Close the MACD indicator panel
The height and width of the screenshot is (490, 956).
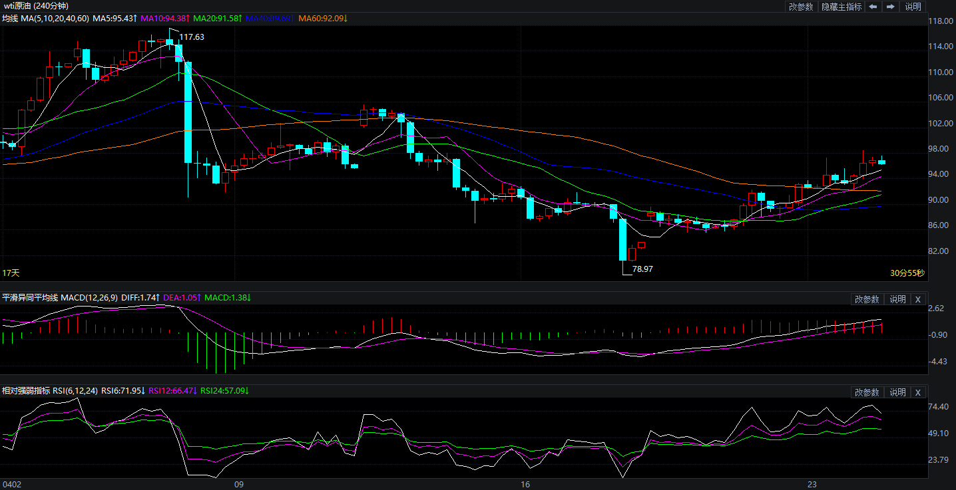tap(917, 299)
